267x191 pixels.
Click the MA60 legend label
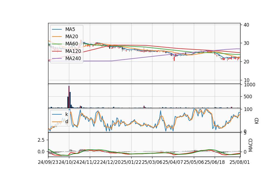point(71,44)
